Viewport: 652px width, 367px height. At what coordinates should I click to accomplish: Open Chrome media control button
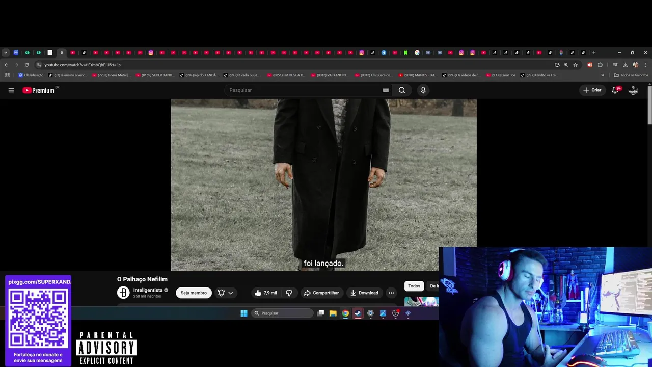tap(615, 65)
